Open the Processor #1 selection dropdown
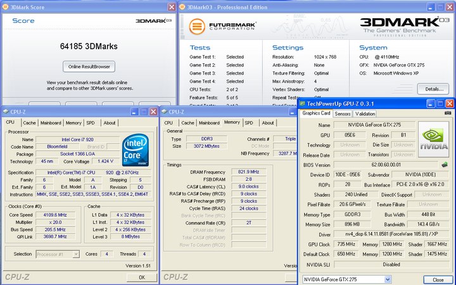Image resolution: width=456 pixels, height=285 pixels. (x=76, y=254)
